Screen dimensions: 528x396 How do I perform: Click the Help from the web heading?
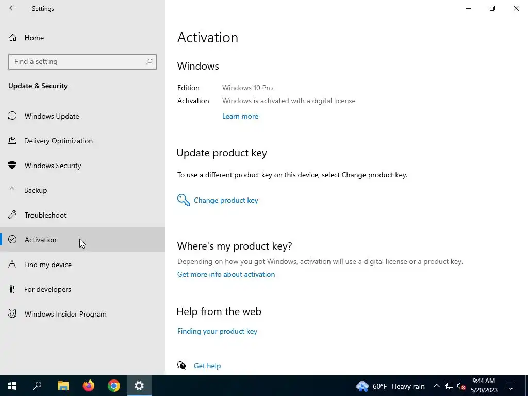[x=219, y=311]
